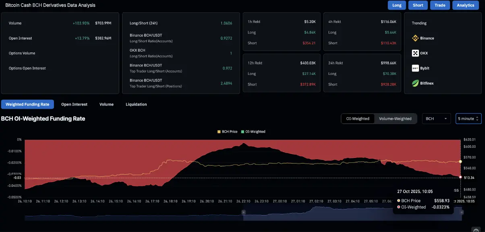Click the Binance logo icon in Trending
The height and width of the screenshot is (232, 485).
click(415, 38)
